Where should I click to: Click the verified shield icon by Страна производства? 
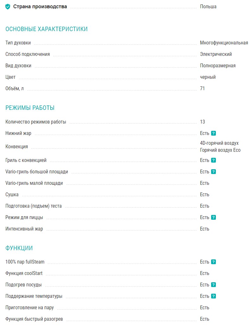[x=8, y=6]
